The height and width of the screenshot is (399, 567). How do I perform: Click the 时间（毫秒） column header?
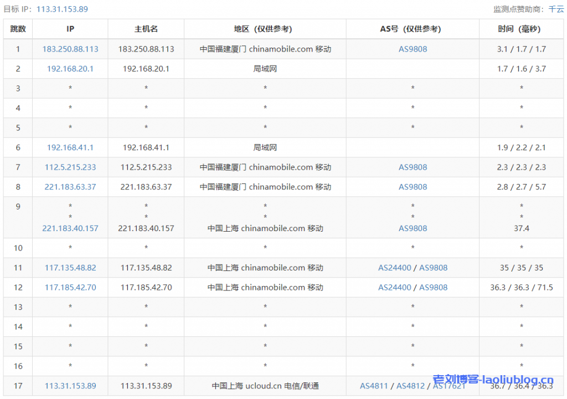pos(521,29)
